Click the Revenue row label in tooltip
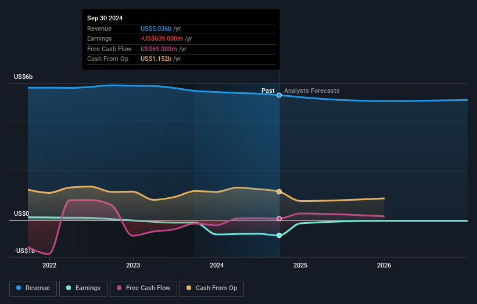The image size is (477, 304). [99, 28]
